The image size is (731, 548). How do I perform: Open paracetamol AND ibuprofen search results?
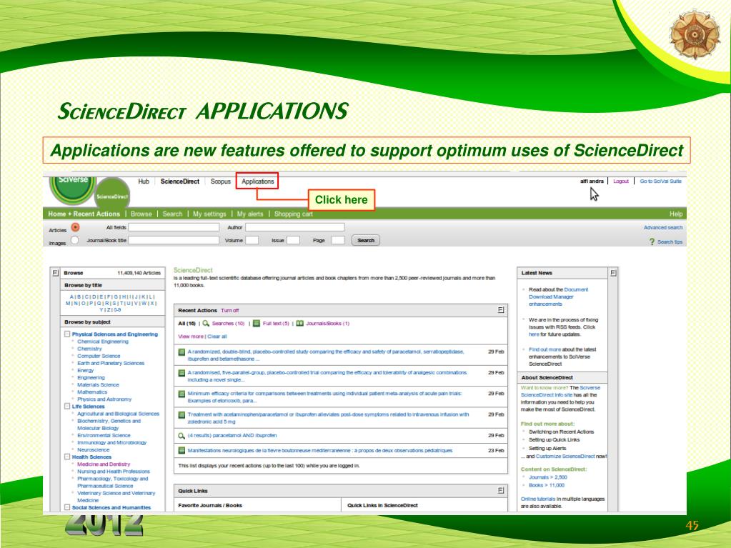pyautogui.click(x=232, y=436)
